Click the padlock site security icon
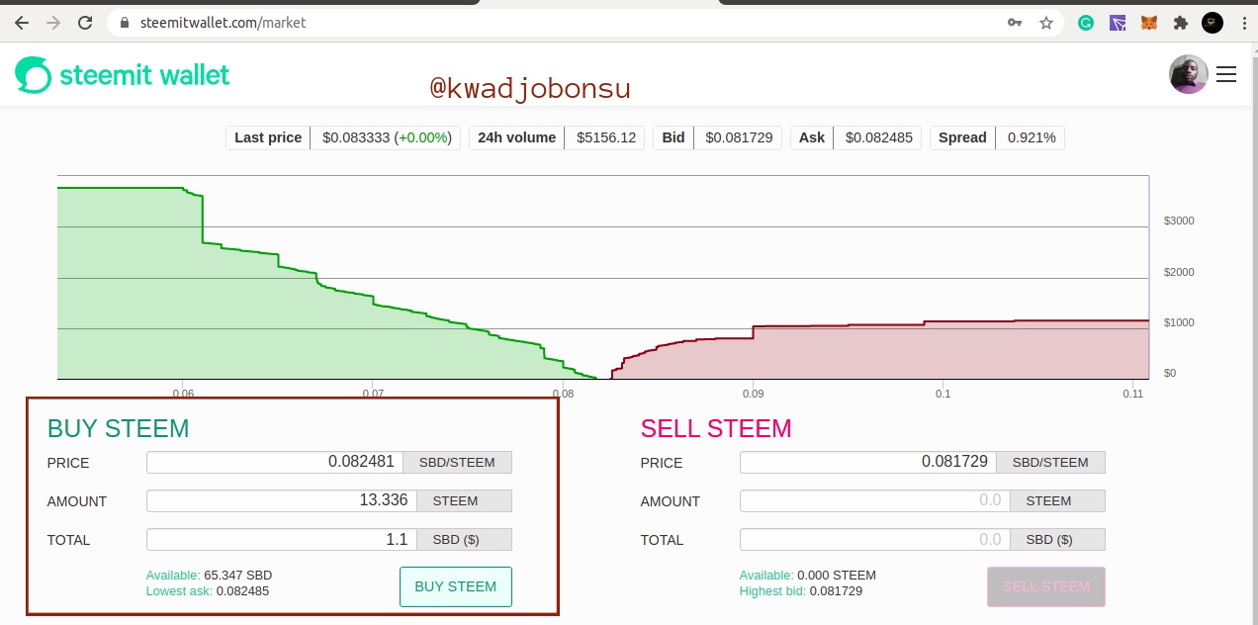 [x=125, y=22]
